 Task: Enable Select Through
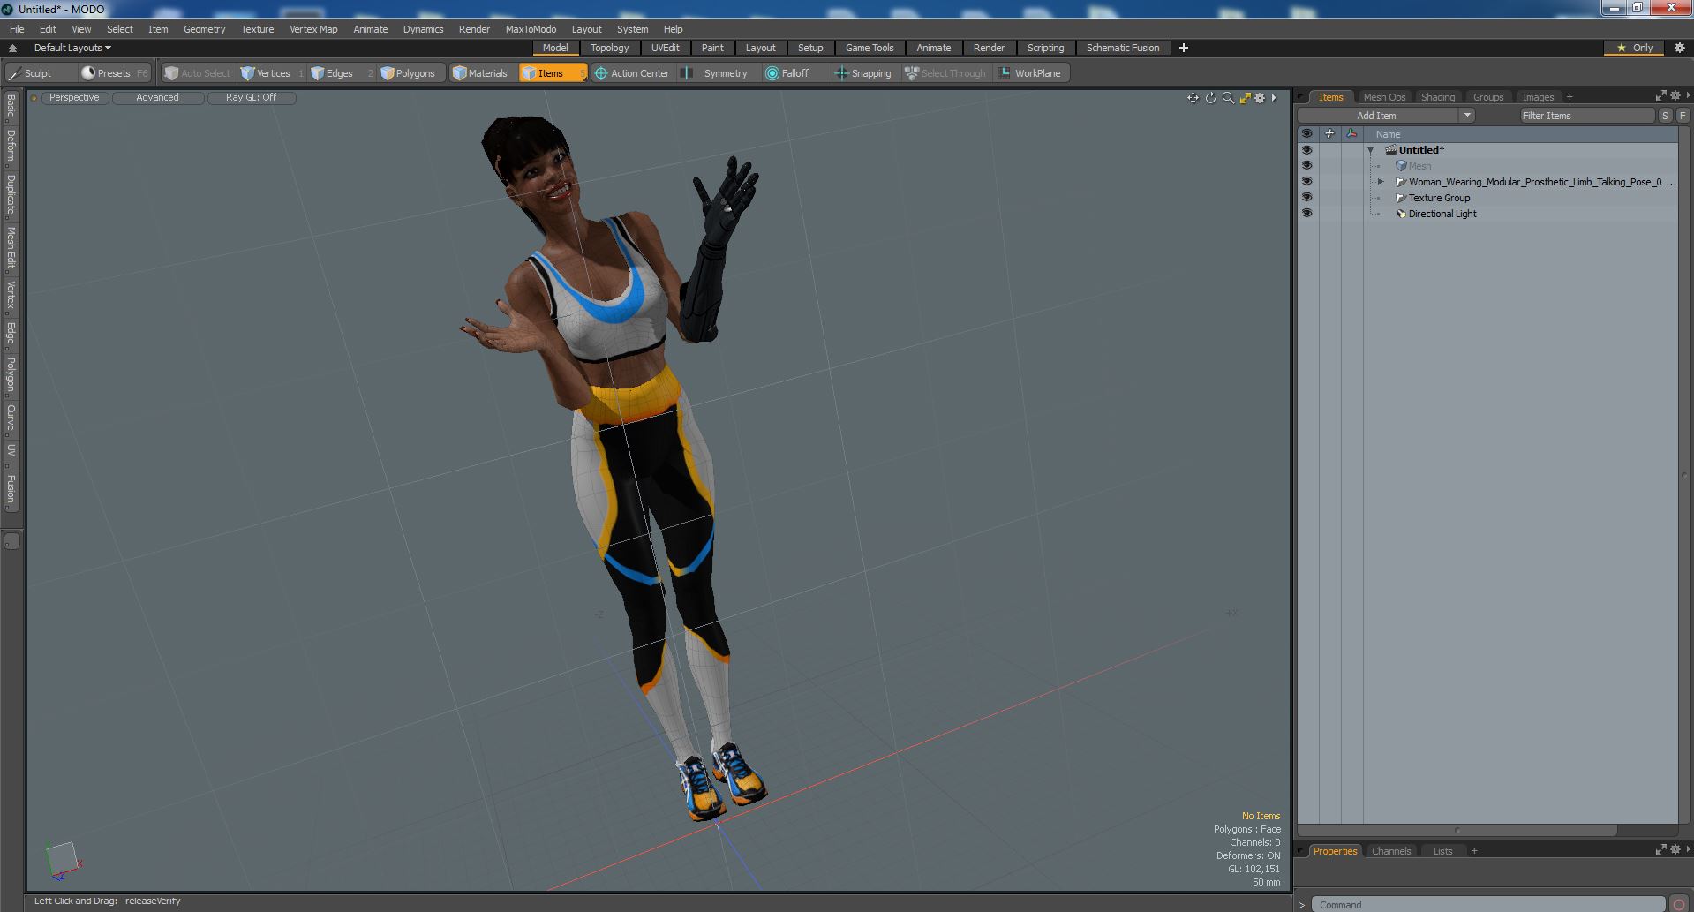tap(945, 73)
